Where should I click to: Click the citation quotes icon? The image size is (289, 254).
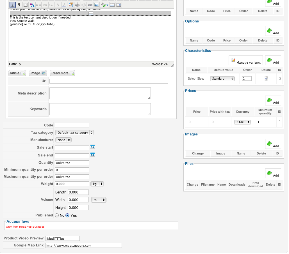(x=38, y=5)
